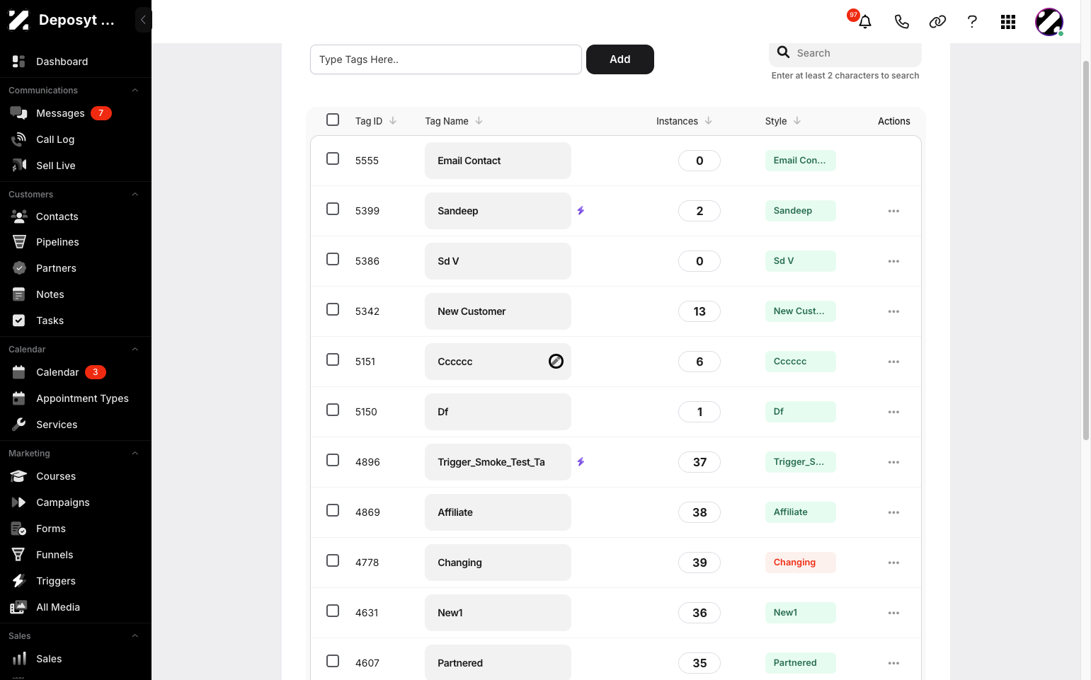Toggle the select-all tags checkbox
This screenshot has width=1091, height=680.
333,120
